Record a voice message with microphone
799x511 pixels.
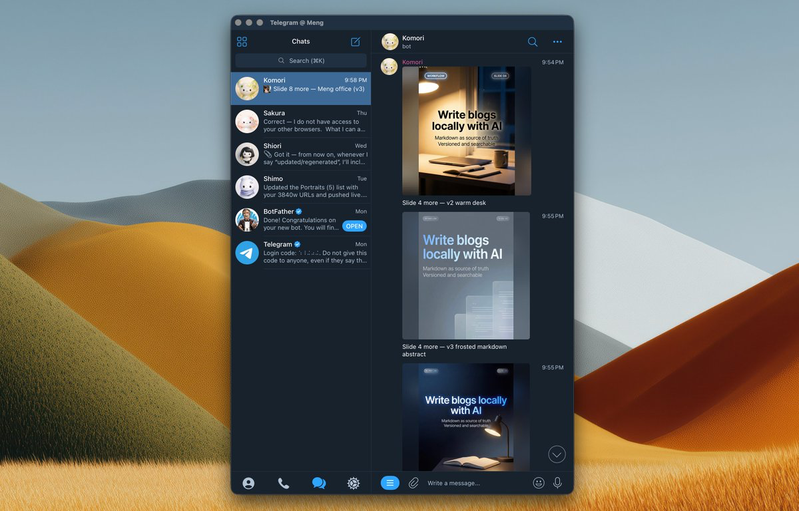point(558,483)
